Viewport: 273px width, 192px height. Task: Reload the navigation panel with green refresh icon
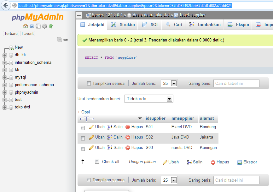[x=51, y=26]
